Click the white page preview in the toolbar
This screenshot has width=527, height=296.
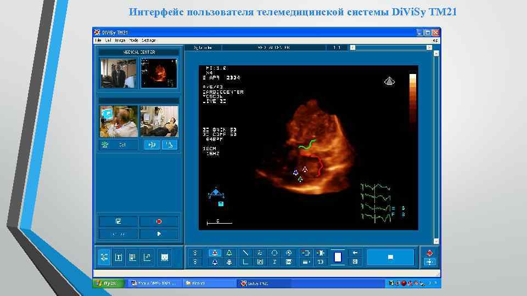coord(338,258)
